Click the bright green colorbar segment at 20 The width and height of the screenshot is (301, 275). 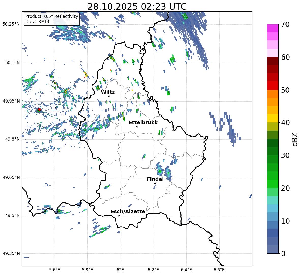[273, 184]
